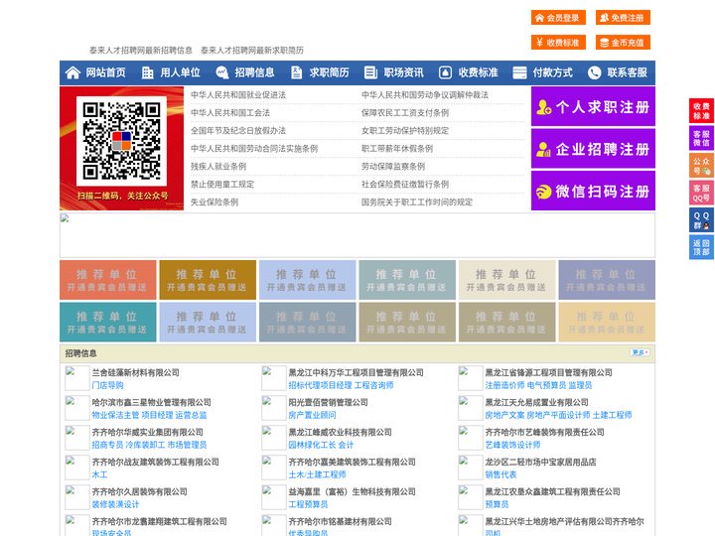Click the person icon on 企业招聘注册

pyautogui.click(x=543, y=149)
